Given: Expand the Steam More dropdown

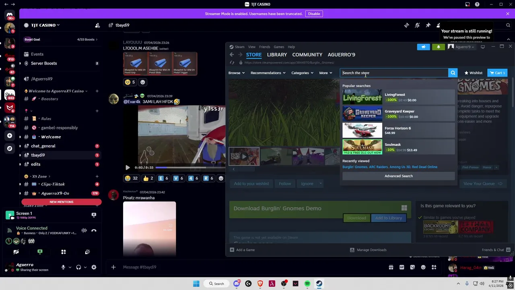Looking at the screenshot, I should 325,73.
